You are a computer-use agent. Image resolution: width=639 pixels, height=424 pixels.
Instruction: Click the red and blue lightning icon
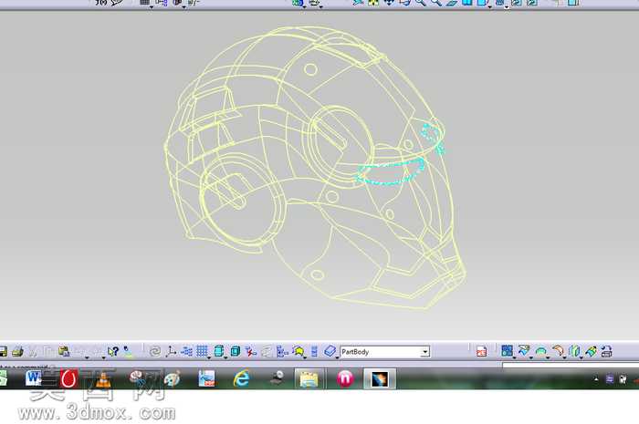pyautogui.click(x=251, y=351)
